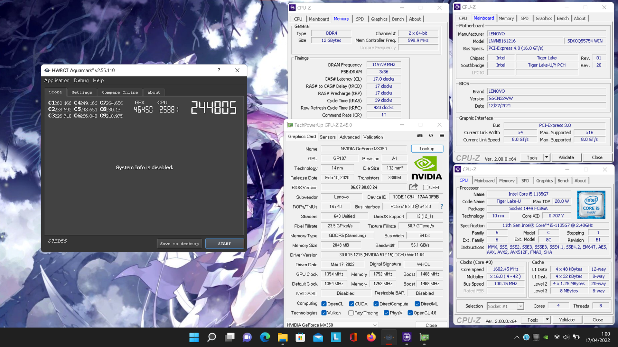Click the BIOS Version GGCN32WW value

click(x=546, y=99)
